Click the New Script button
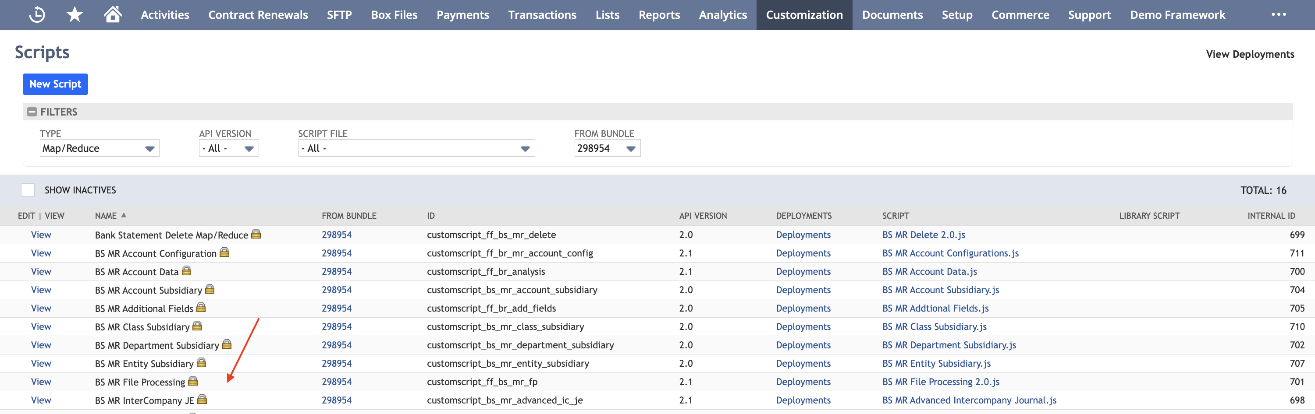Screen dimensions: 1315x414 pyautogui.click(x=55, y=84)
